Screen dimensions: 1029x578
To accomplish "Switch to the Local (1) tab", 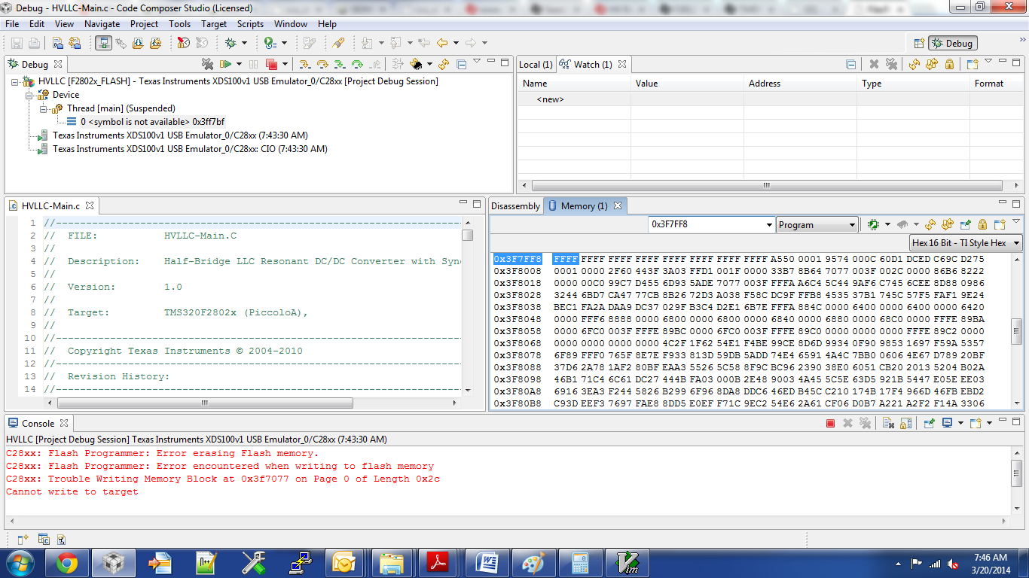I will pyautogui.click(x=536, y=65).
